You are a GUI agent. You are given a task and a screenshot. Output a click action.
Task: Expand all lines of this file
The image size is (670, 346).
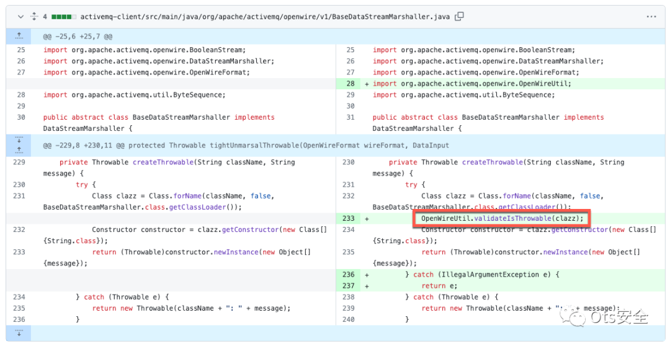point(34,17)
